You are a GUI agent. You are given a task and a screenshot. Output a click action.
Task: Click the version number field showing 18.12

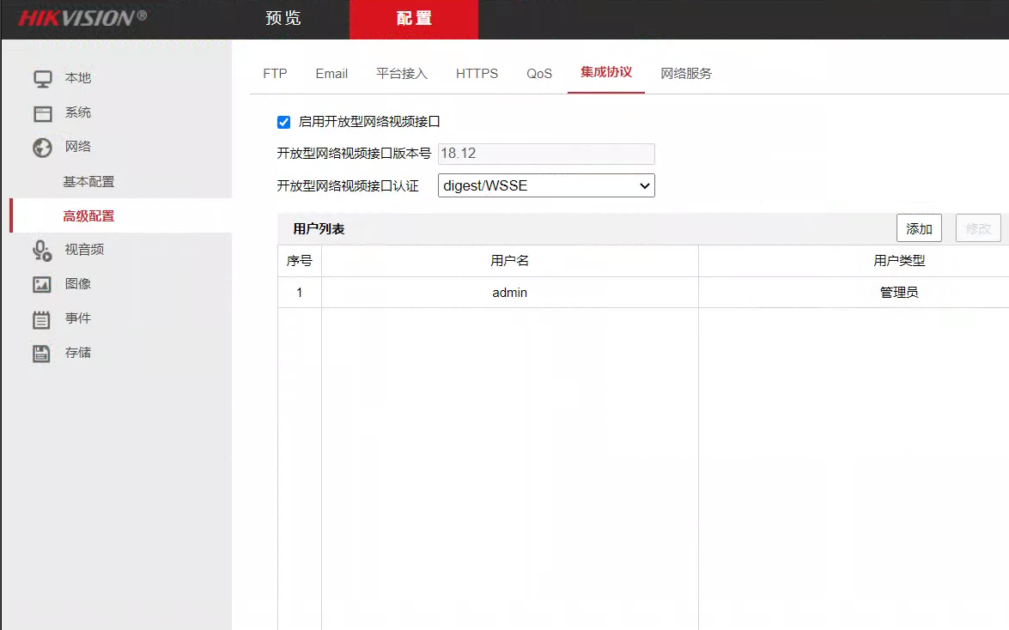point(546,154)
